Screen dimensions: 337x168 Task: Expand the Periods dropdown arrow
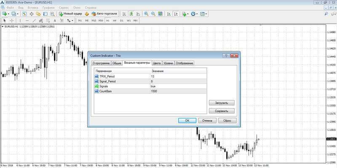point(197,14)
